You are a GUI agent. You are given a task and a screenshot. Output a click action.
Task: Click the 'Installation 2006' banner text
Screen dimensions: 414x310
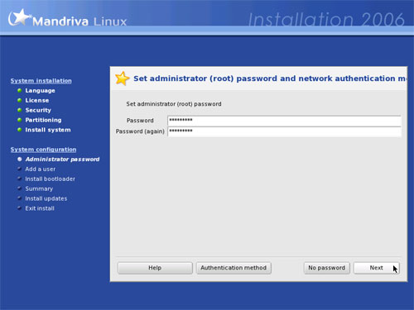(326, 20)
